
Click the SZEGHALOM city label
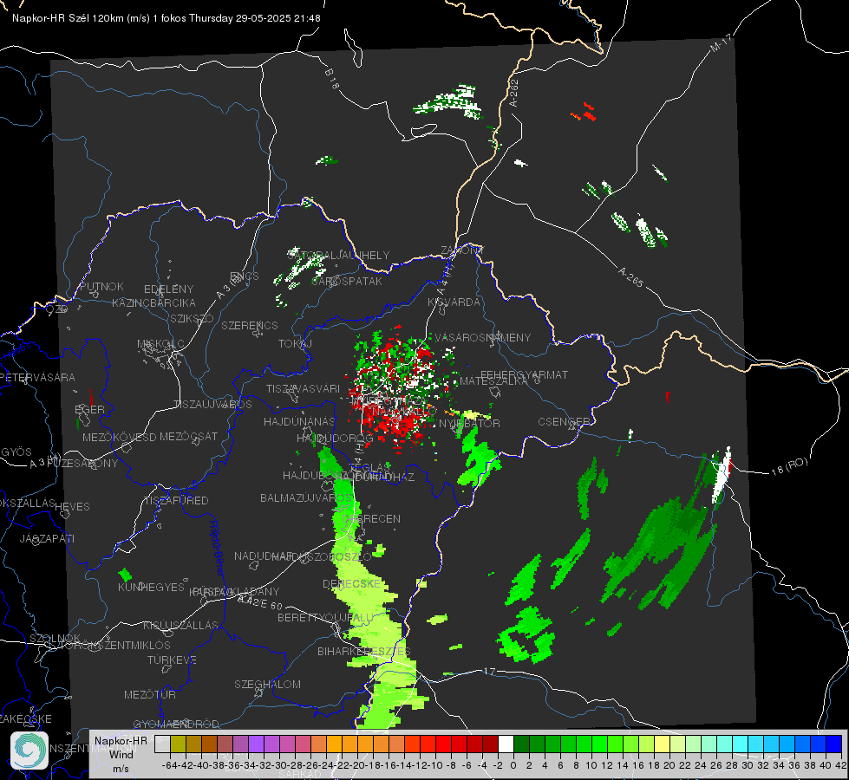267,684
